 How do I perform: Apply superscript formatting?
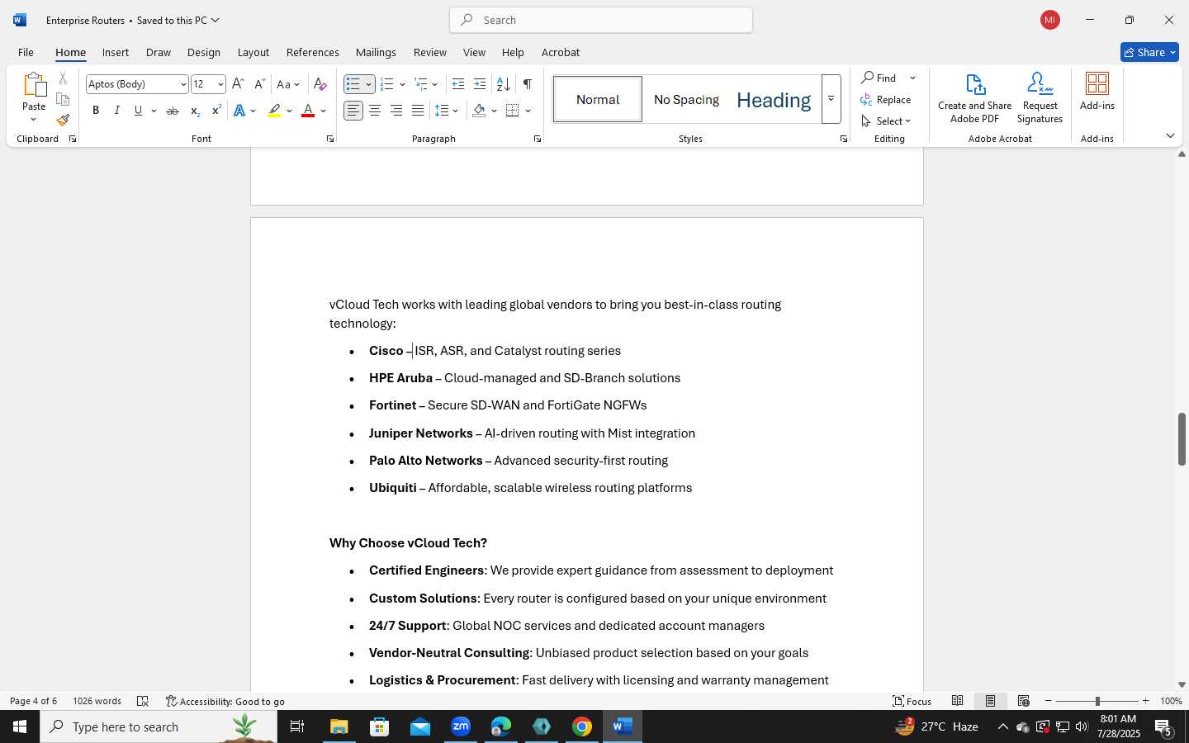[216, 111]
